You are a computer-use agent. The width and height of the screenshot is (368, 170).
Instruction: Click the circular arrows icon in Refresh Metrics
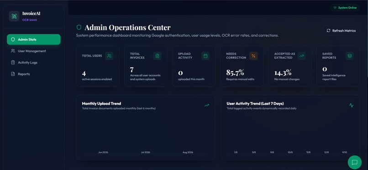point(328,30)
